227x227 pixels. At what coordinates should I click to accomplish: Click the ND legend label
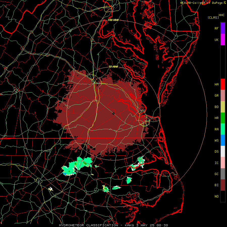tap(216, 196)
